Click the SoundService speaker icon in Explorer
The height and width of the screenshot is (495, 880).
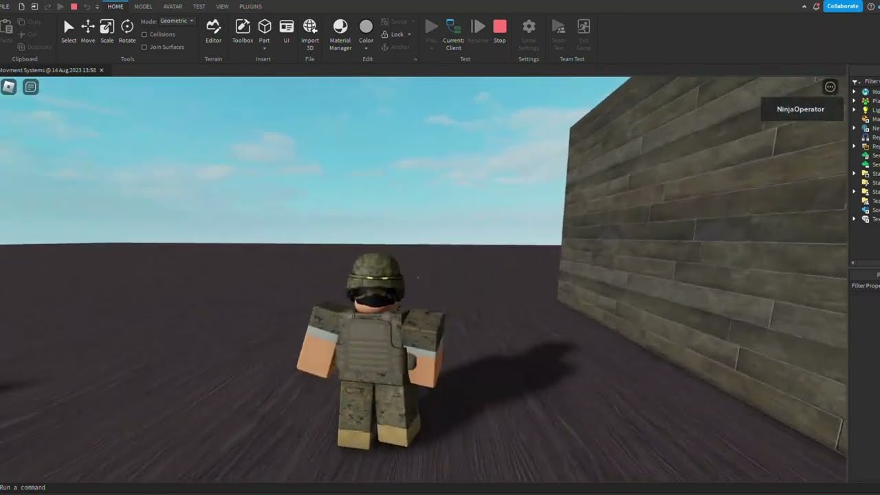tap(866, 210)
